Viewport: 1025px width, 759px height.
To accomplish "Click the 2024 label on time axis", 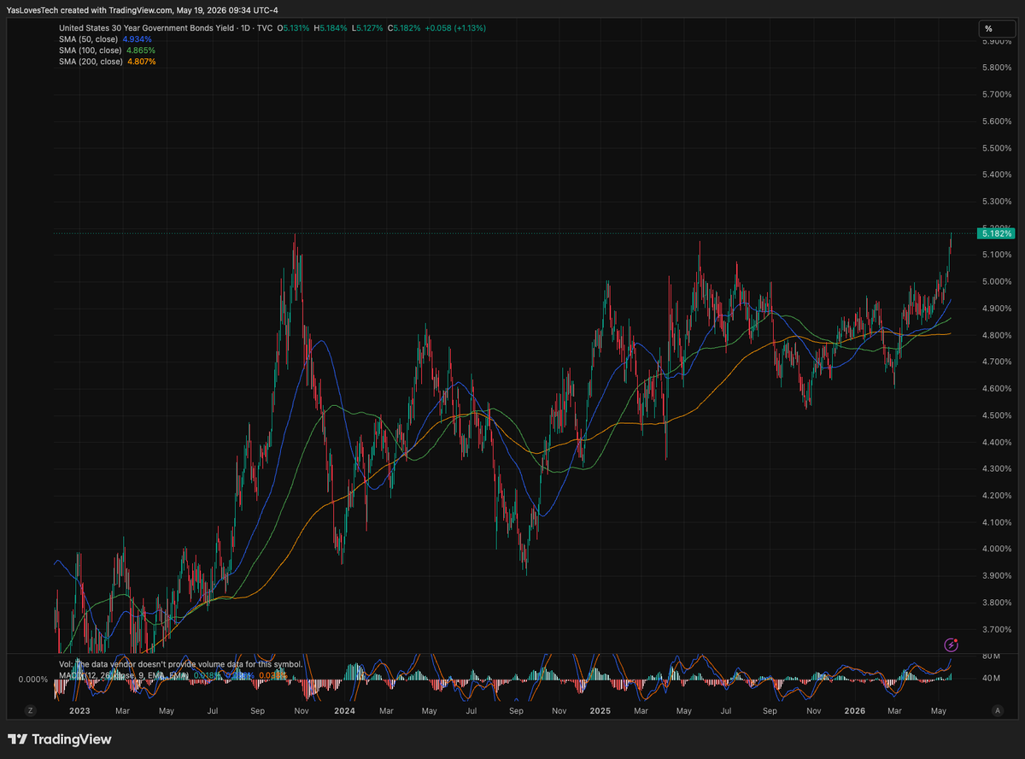I will (344, 710).
